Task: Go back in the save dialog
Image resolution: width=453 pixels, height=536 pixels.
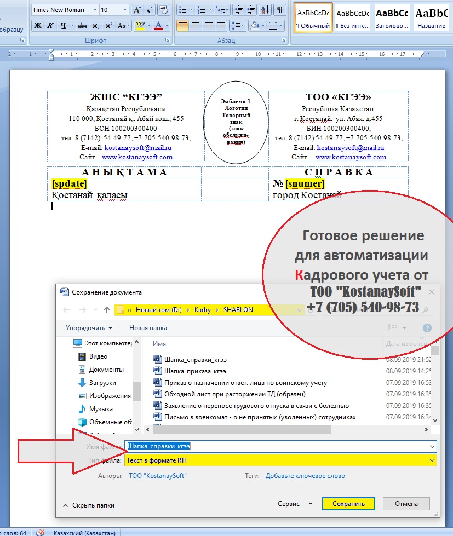Action: (66, 310)
